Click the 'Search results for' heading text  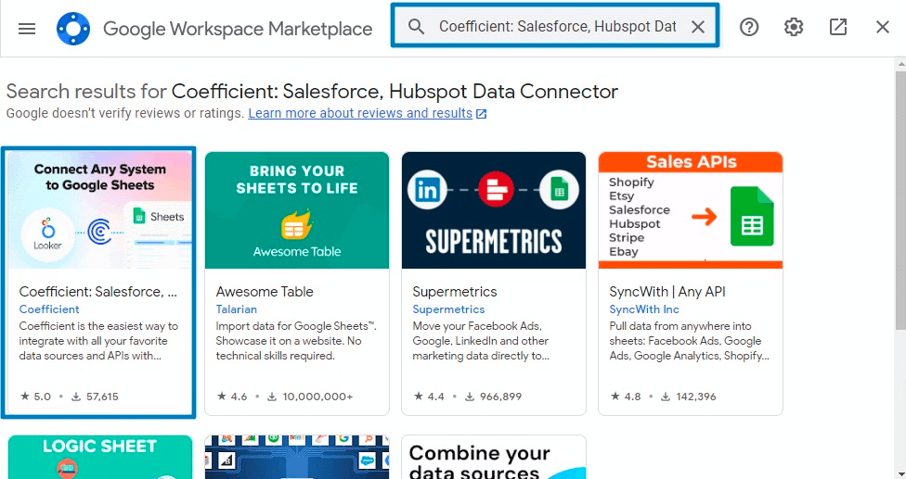click(86, 91)
